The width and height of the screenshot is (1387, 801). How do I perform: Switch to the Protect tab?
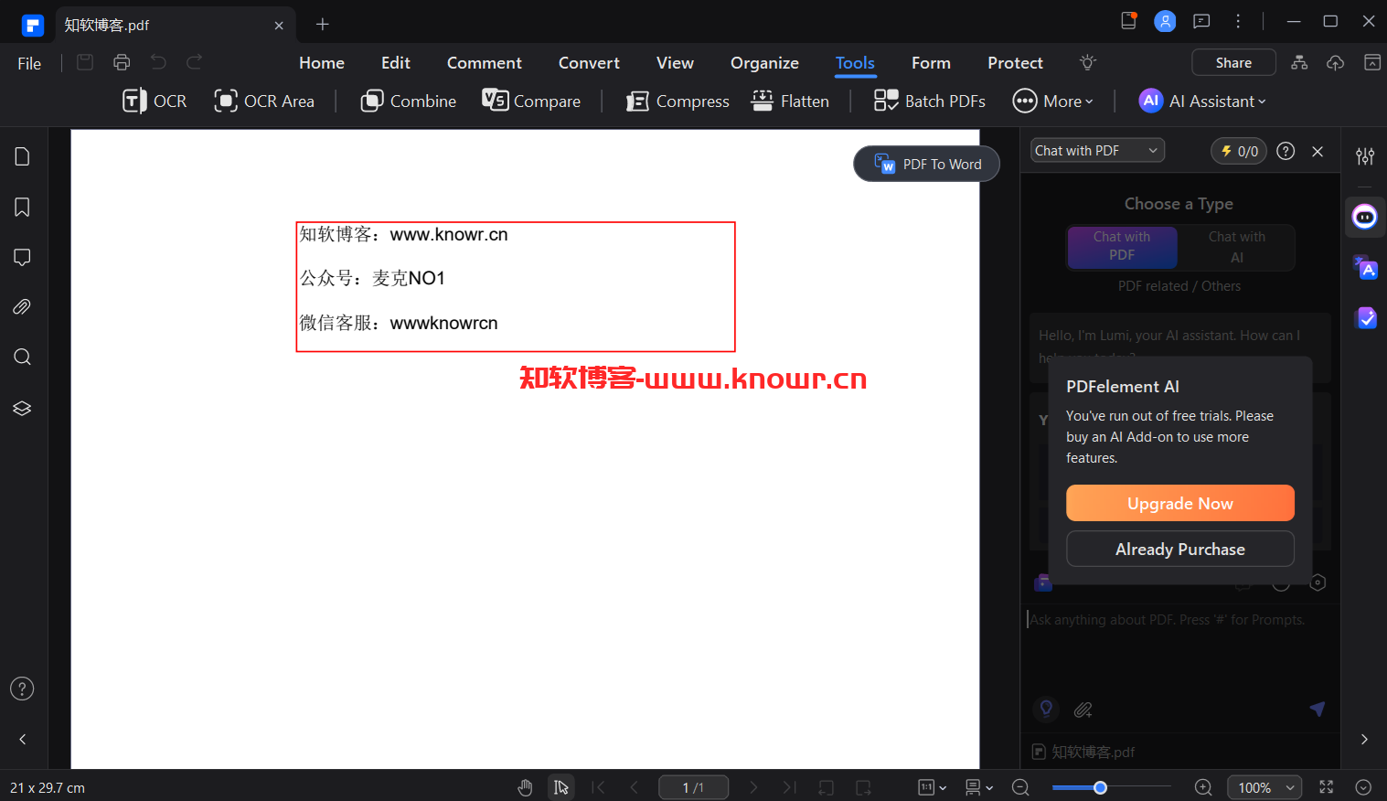(x=1015, y=63)
